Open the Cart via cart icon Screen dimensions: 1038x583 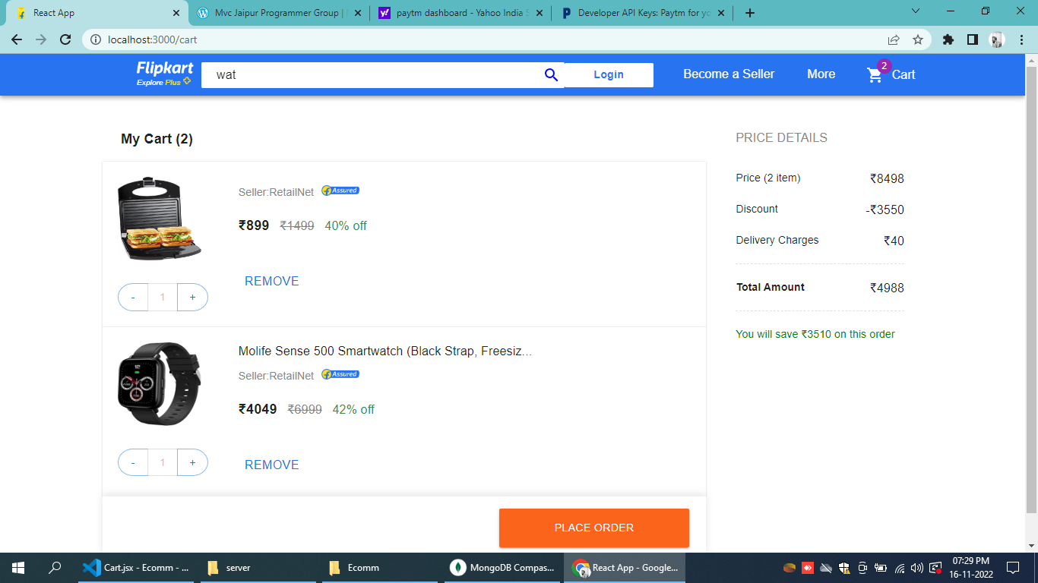(x=874, y=74)
